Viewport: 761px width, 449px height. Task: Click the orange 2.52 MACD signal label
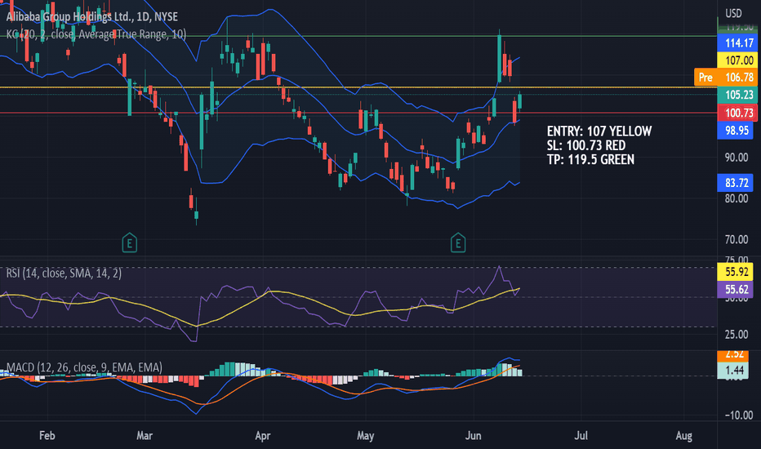pyautogui.click(x=733, y=355)
